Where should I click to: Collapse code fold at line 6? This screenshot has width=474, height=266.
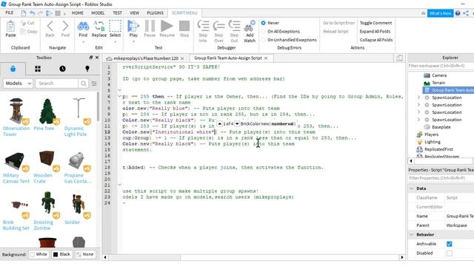pos(119,96)
